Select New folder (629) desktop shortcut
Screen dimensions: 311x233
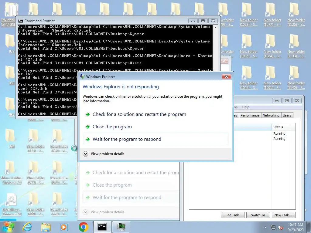pyautogui.click(x=35, y=204)
